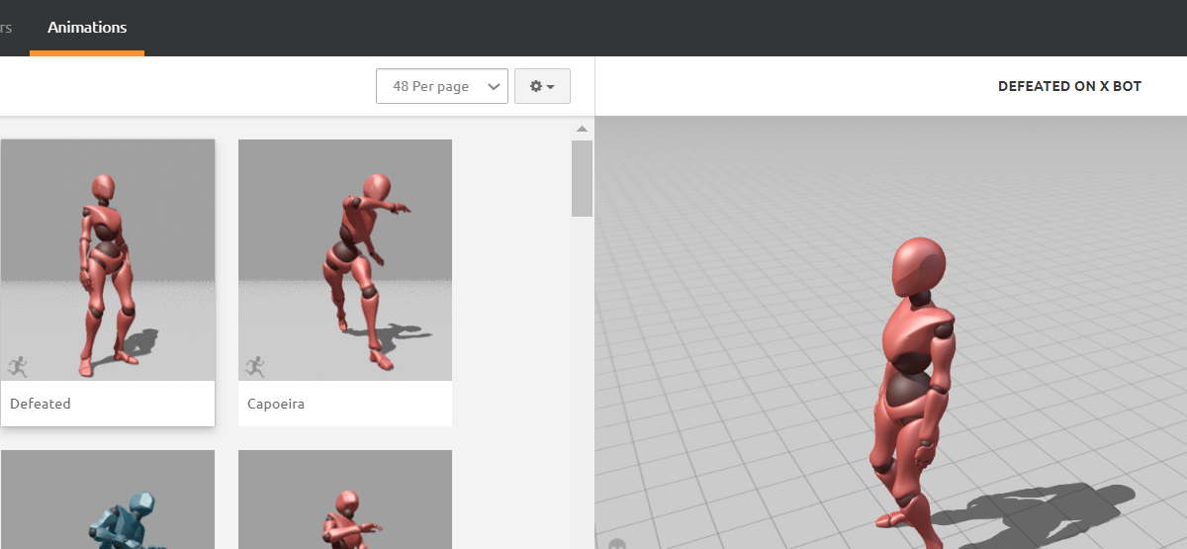
Task: Select the Defeated animation thumbnail
Action: (x=108, y=259)
